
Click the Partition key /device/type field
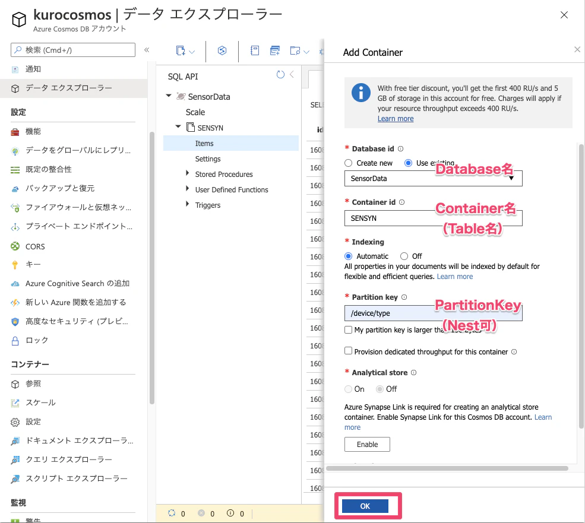(x=433, y=313)
